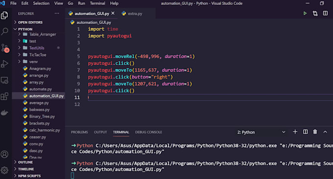Switch to the Problems panel tab
The width and height of the screenshot is (333, 179).
point(79,132)
